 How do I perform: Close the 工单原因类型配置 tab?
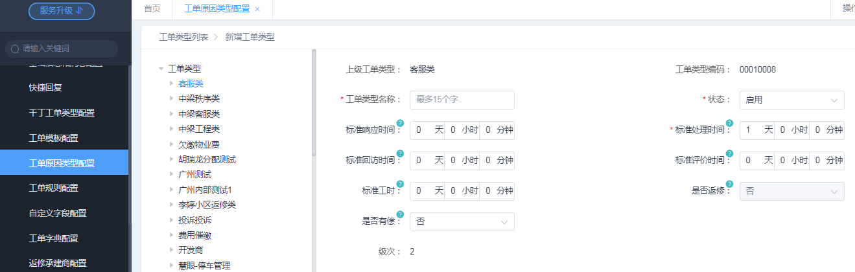[257, 9]
